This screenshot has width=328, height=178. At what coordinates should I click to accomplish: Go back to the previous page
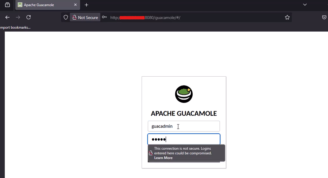pos(7,17)
